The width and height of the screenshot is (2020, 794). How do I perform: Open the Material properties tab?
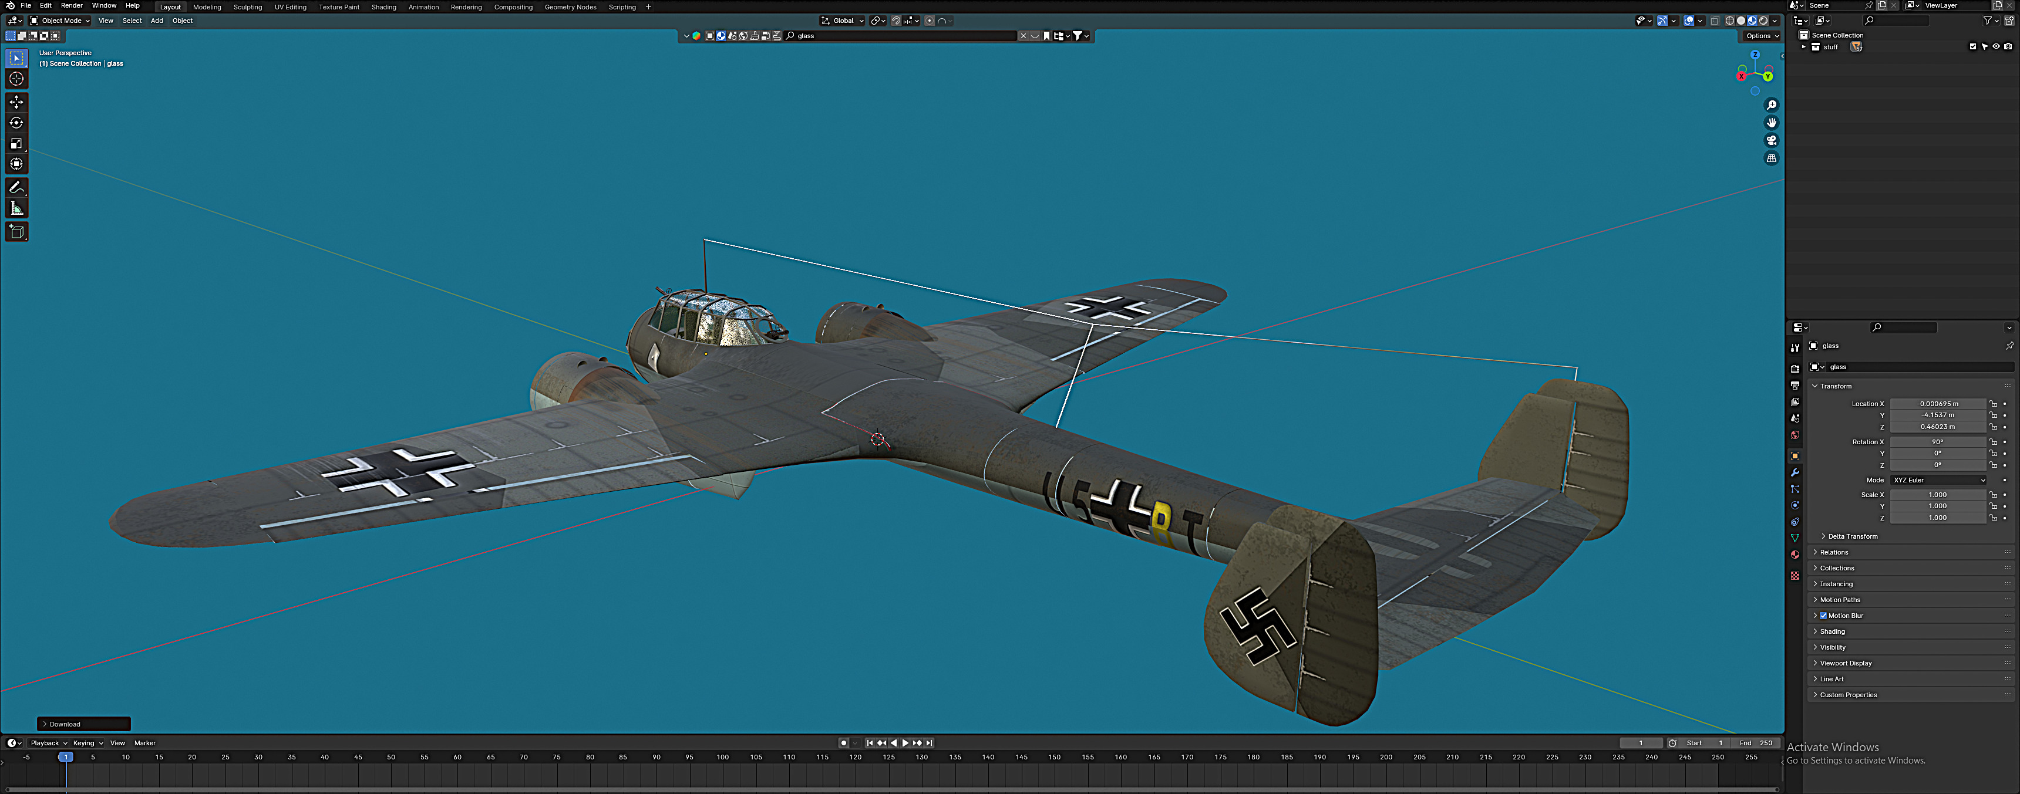pyautogui.click(x=1795, y=555)
